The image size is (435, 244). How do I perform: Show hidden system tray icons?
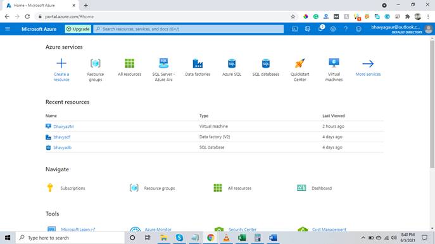(363, 238)
